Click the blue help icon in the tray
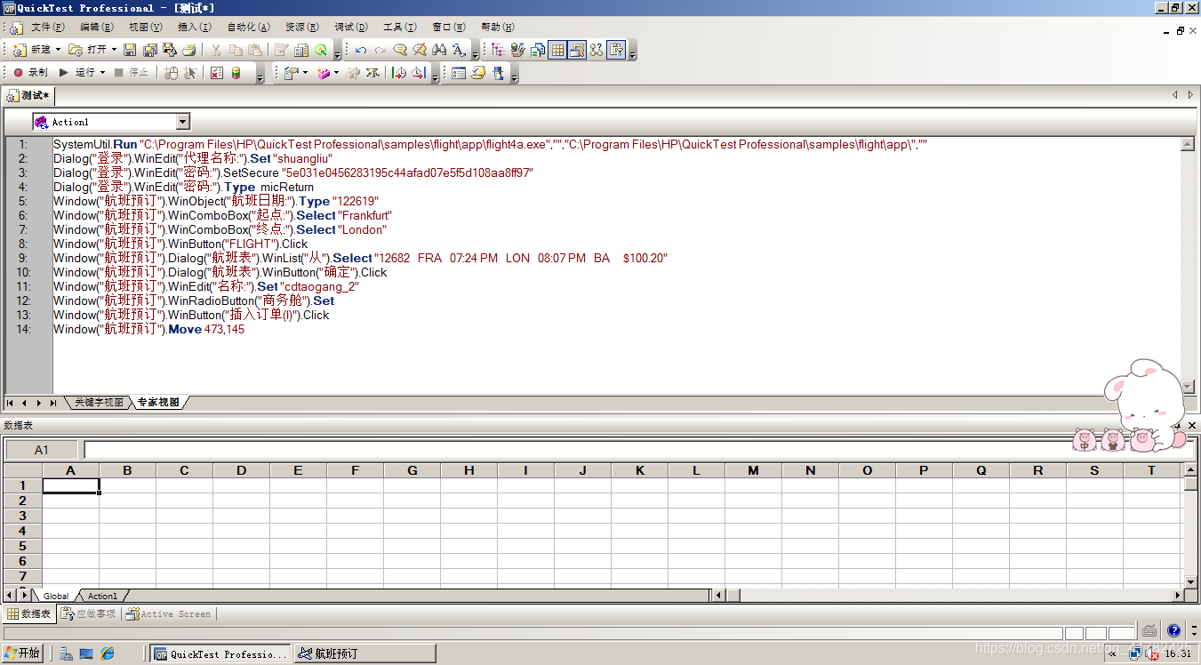The height and width of the screenshot is (665, 1201). pos(1173,630)
